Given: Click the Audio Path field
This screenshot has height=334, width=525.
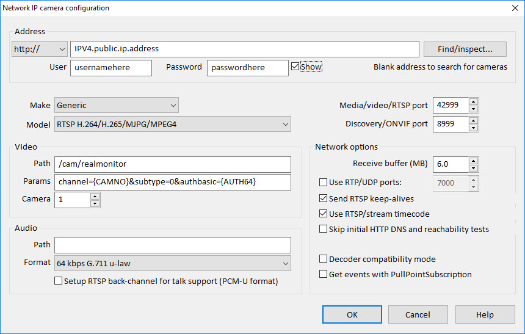Looking at the screenshot, I should pyautogui.click(x=172, y=245).
